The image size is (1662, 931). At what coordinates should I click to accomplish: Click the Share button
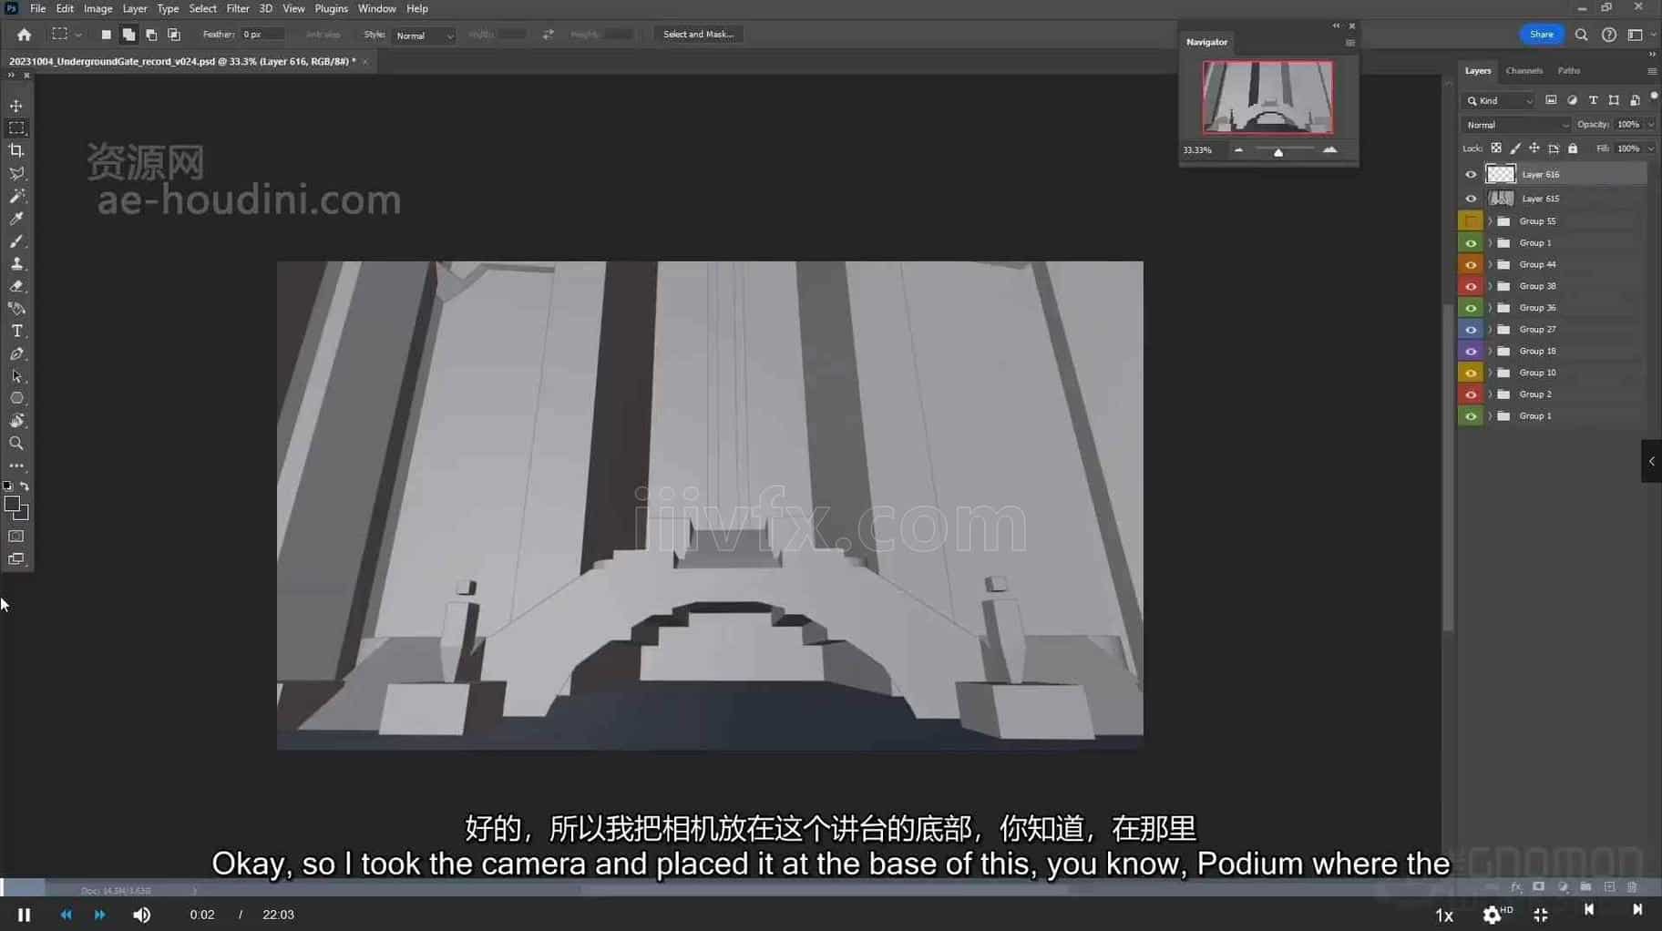click(x=1542, y=35)
